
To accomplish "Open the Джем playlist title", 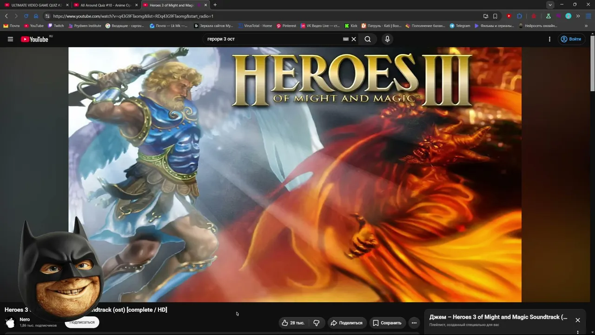I will coord(498,317).
